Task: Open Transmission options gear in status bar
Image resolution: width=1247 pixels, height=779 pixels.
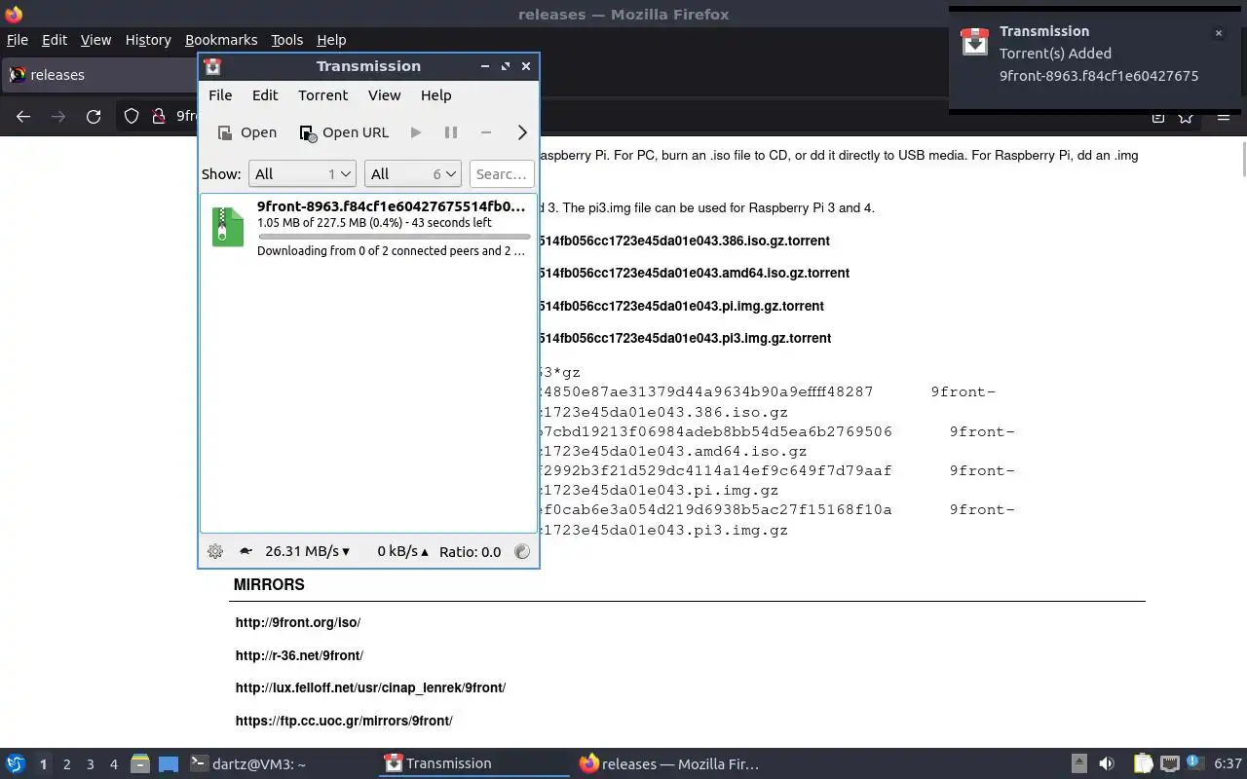Action: coord(215,551)
